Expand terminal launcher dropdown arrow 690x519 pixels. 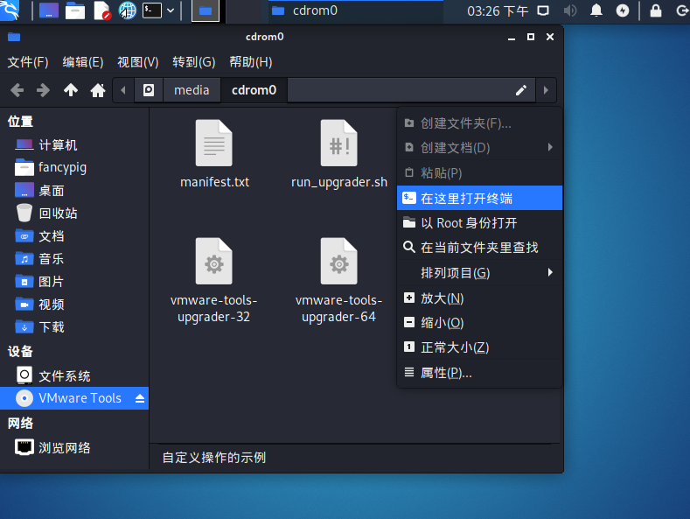coord(171,11)
